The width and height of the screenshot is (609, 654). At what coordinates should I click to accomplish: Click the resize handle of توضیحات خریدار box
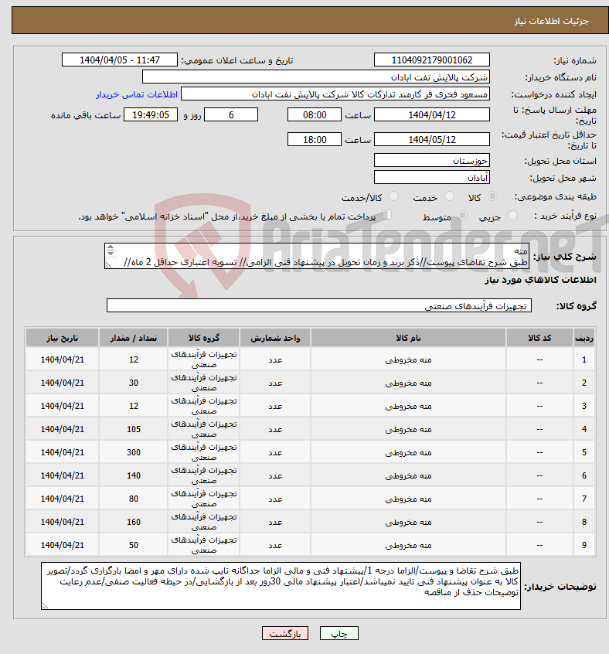coord(46,605)
